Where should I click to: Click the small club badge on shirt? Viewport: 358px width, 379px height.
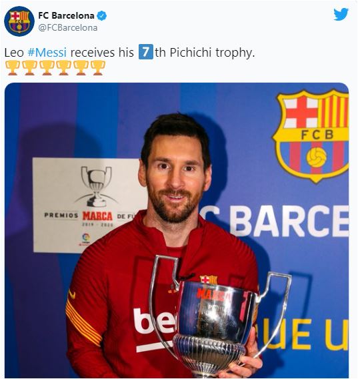point(209,280)
